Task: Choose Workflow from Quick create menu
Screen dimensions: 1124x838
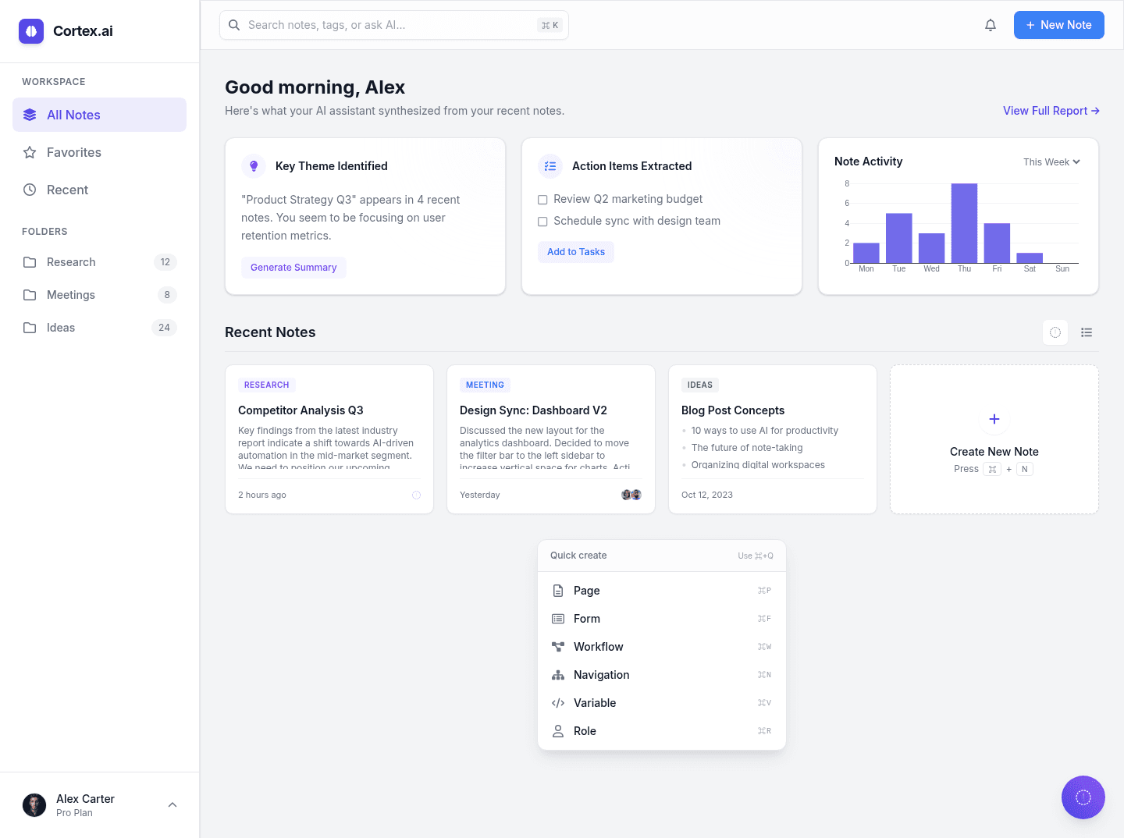Action: pyautogui.click(x=662, y=647)
